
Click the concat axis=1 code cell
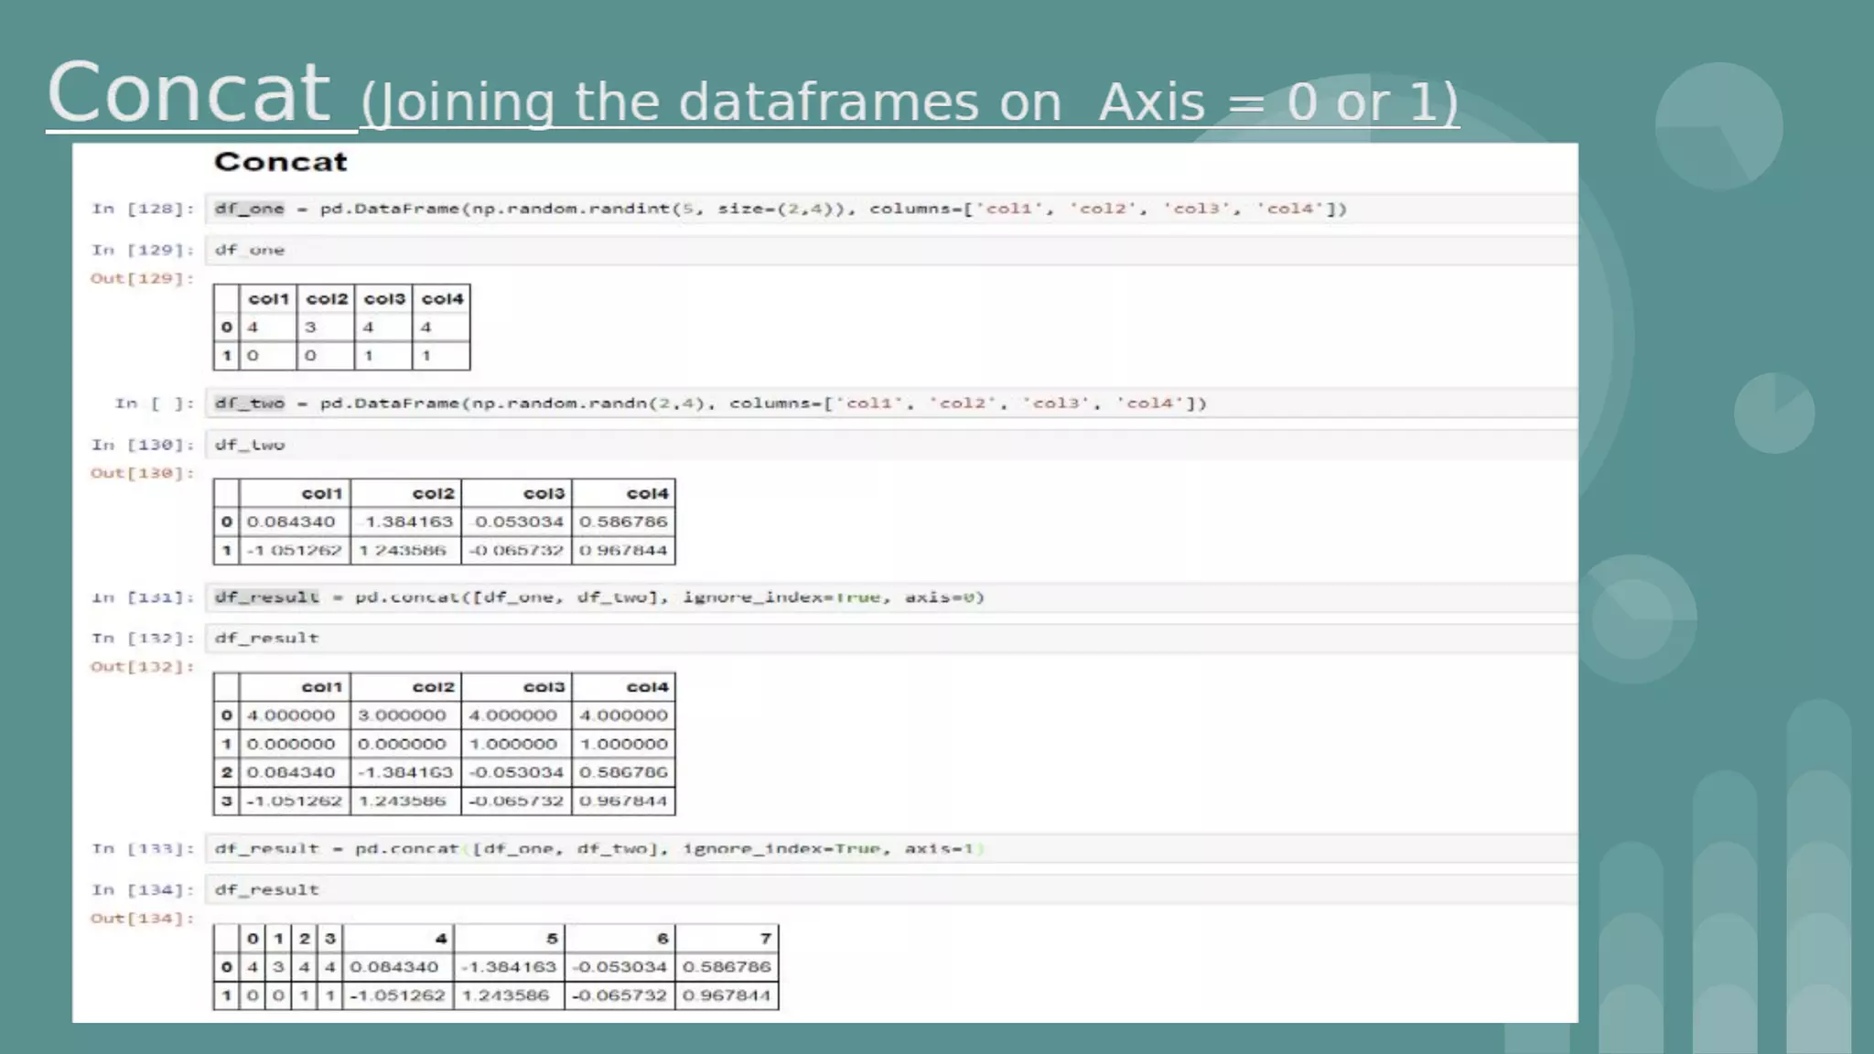pos(599,849)
